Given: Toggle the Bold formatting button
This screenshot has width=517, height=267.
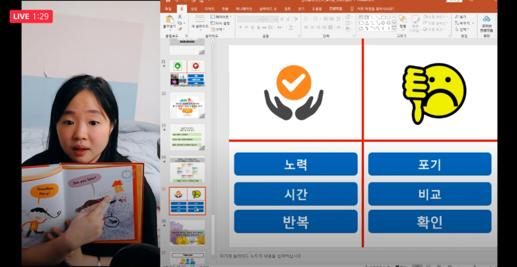Looking at the screenshot, I should point(241,28).
